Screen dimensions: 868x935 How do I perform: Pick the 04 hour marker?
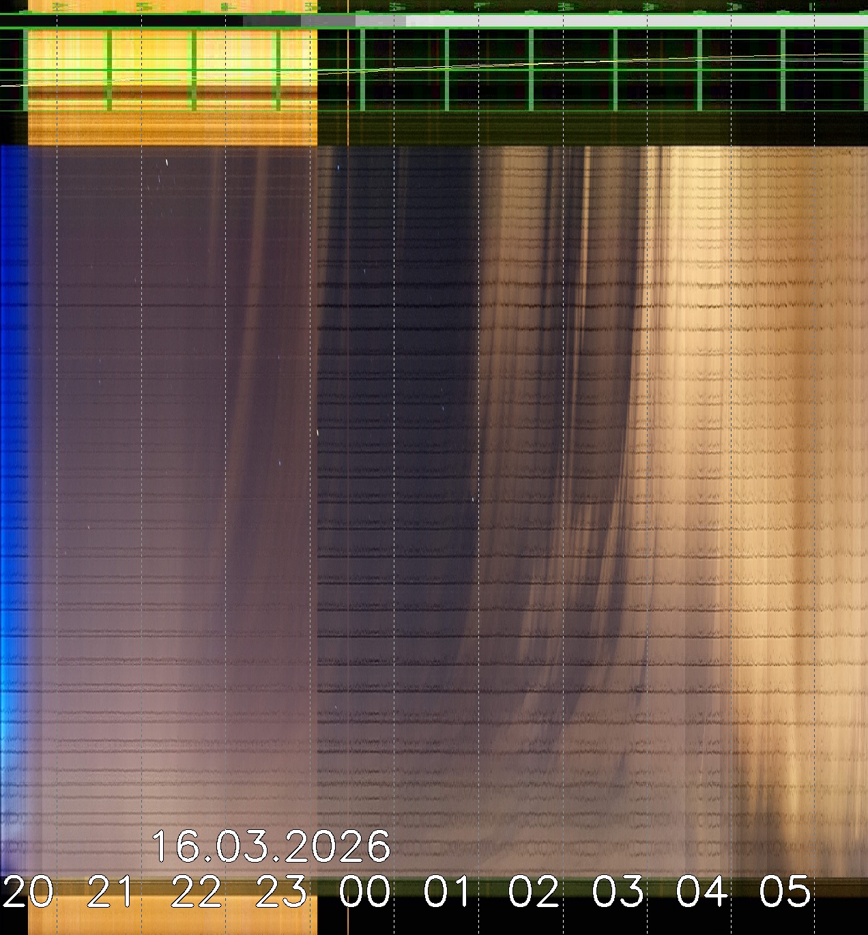pos(702,892)
